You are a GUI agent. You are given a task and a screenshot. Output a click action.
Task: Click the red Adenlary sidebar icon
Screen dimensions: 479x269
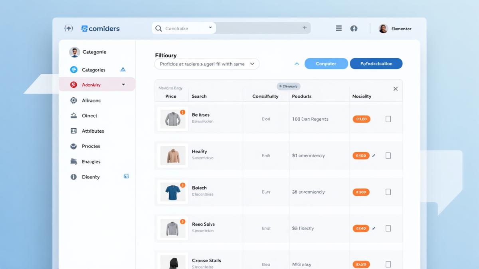(73, 84)
